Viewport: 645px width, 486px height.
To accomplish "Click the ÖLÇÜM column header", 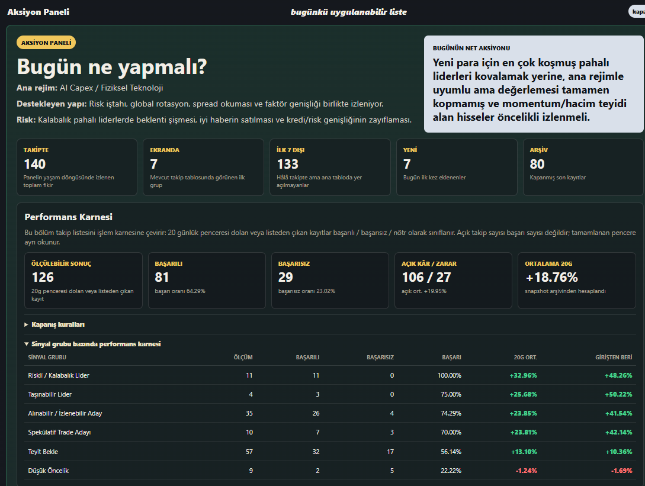I will [243, 358].
